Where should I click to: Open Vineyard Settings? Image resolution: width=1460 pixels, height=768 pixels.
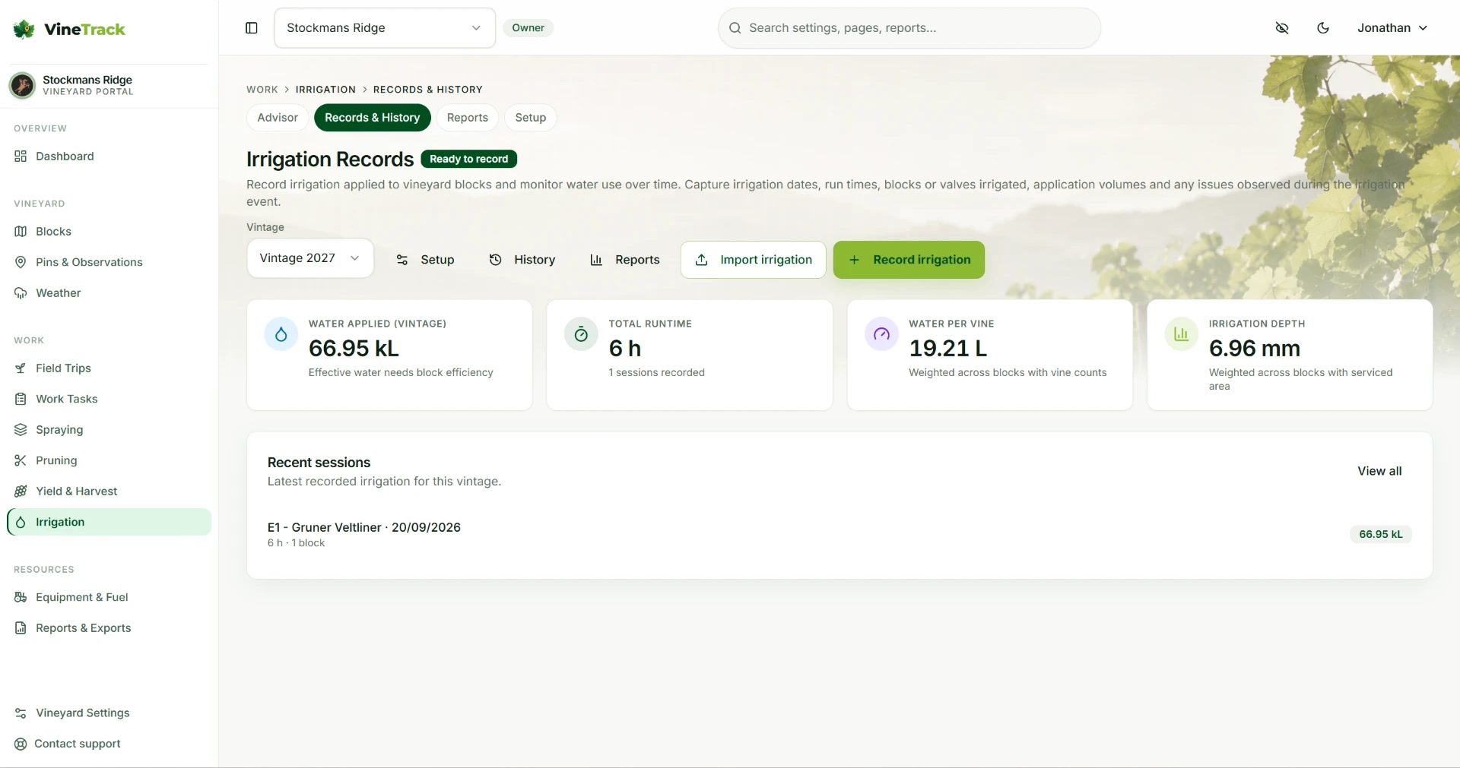[x=109, y=713]
